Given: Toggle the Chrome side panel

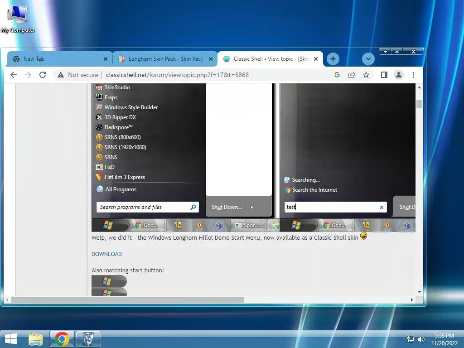Looking at the screenshot, I should [384, 75].
